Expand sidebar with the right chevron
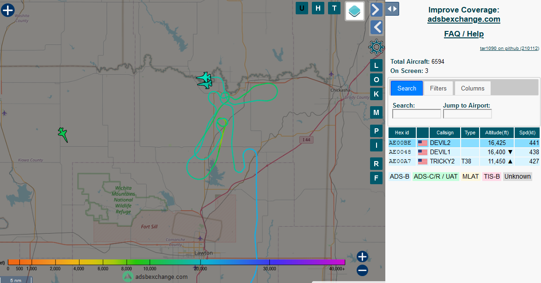This screenshot has height=283, width=541. [377, 9]
